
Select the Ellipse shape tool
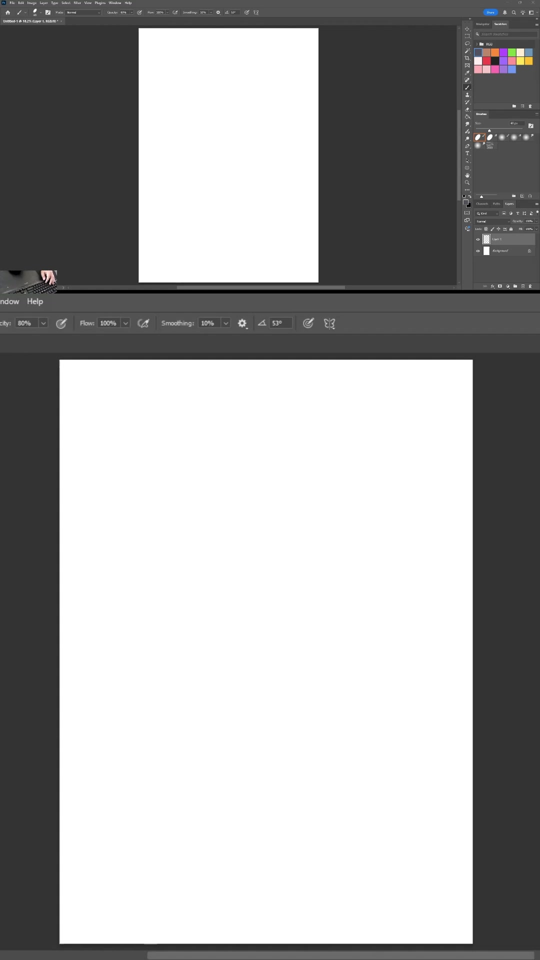(467, 168)
